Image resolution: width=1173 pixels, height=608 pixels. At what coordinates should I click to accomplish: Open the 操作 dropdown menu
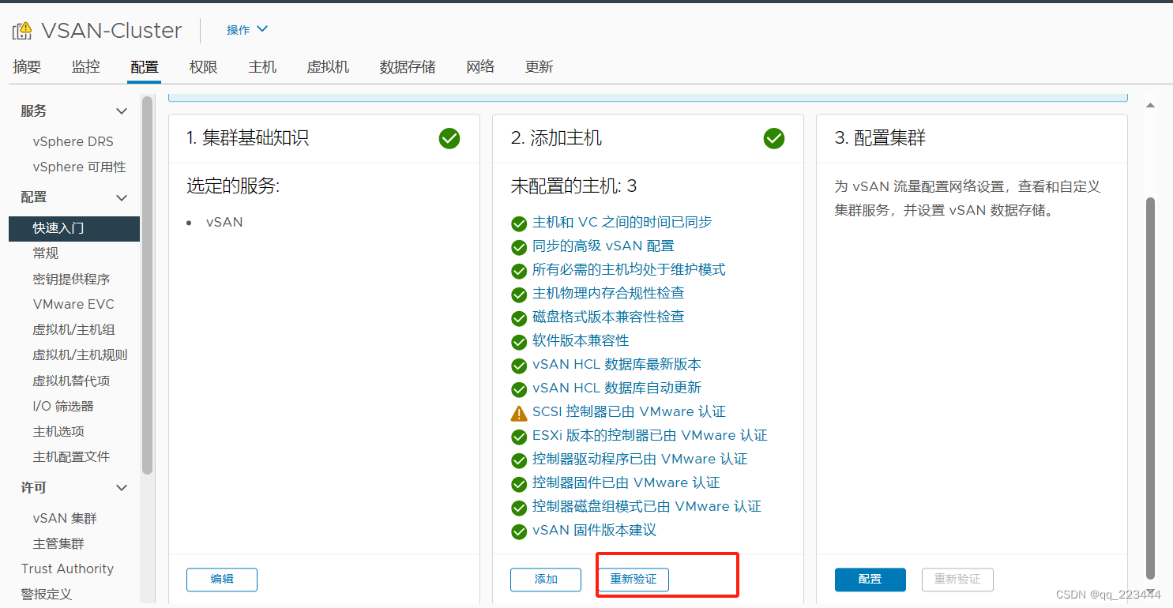(x=246, y=28)
